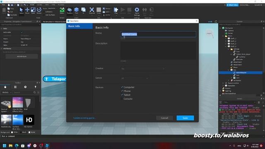
Task: Open the Creator dropdown
Action: [x=143, y=69]
